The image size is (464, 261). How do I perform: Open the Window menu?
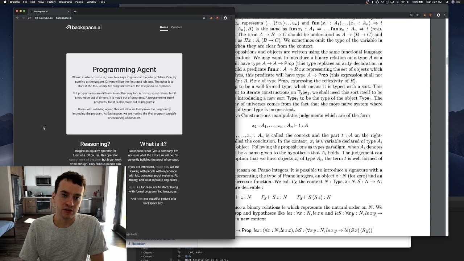(91, 2)
